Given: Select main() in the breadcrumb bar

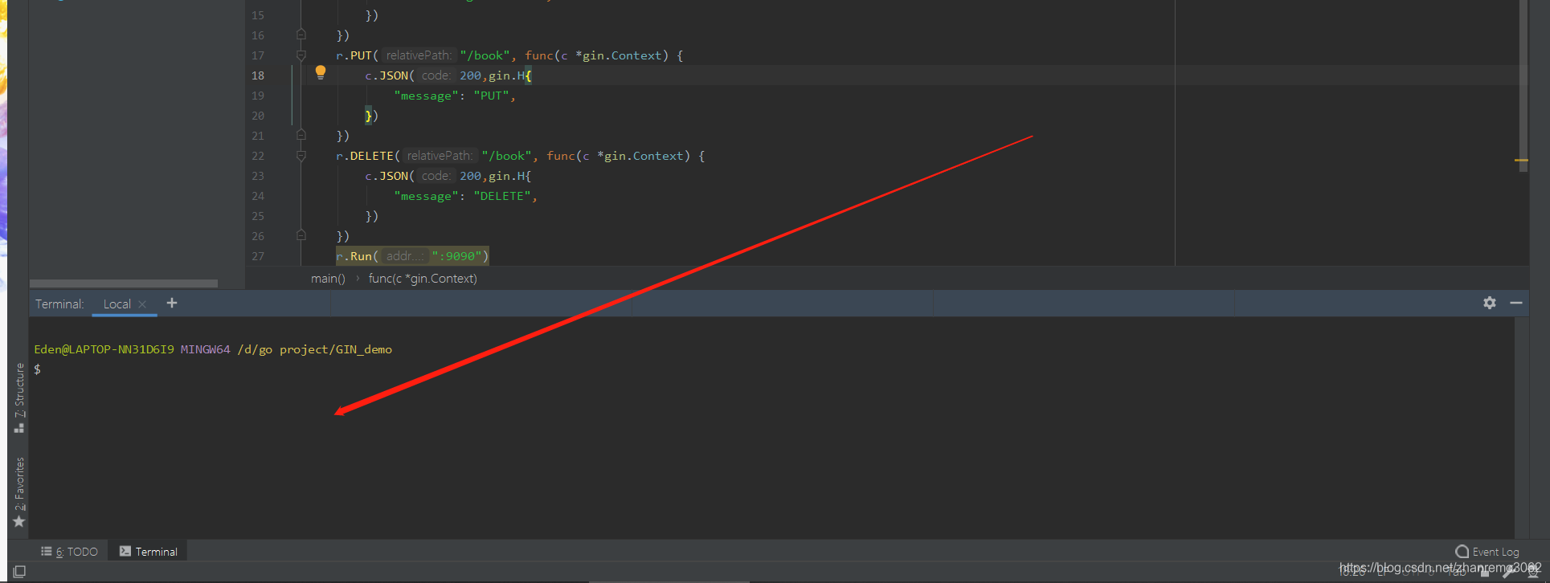Looking at the screenshot, I should click(328, 279).
